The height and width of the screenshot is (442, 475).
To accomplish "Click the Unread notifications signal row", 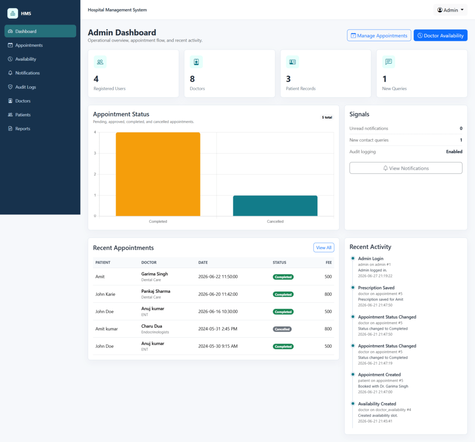I will [x=405, y=128].
